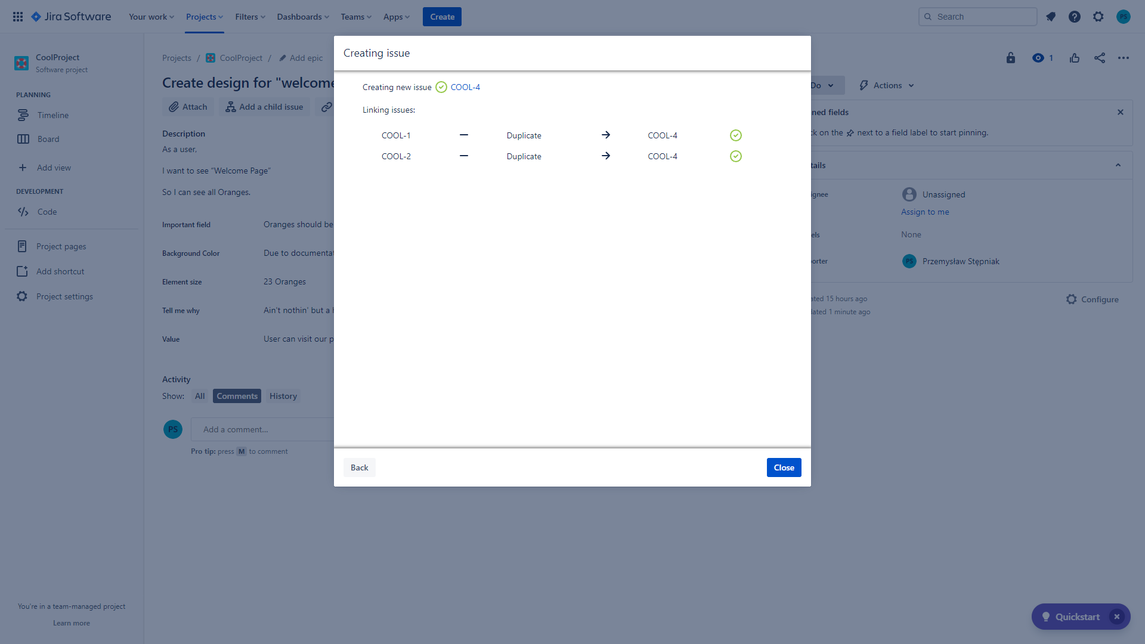Image resolution: width=1145 pixels, height=644 pixels.
Task: Click the notifications icon in header
Action: [1051, 17]
